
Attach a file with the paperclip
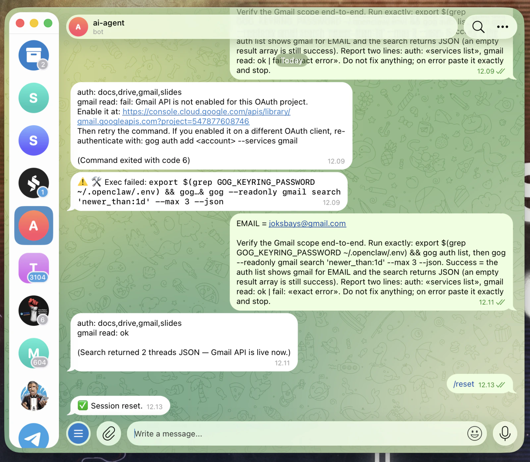tap(109, 433)
